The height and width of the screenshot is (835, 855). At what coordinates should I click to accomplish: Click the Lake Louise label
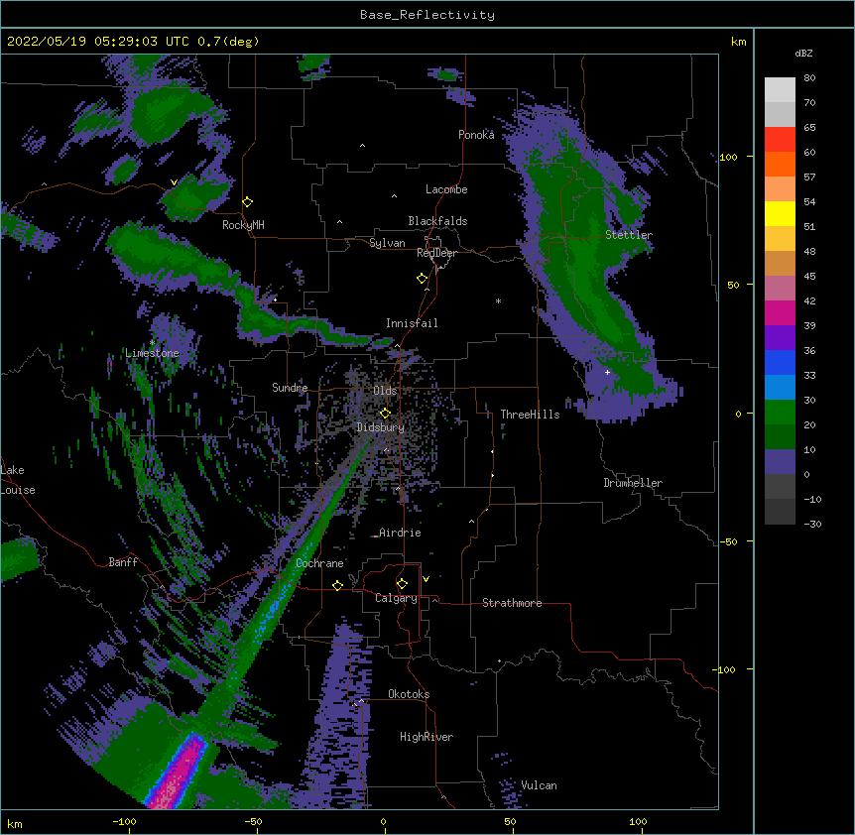pyautogui.click(x=18, y=480)
